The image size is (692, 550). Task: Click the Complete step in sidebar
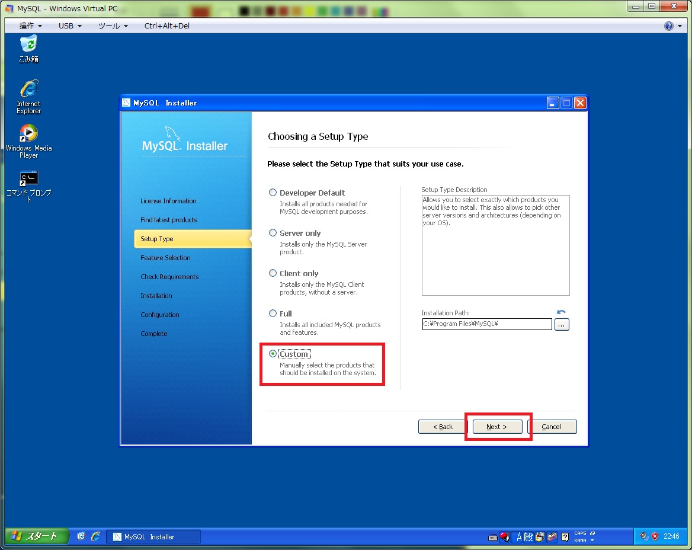pos(153,334)
